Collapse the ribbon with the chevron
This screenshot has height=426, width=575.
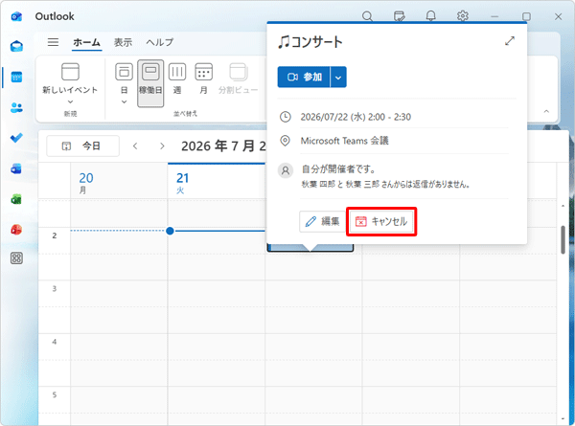(x=546, y=111)
